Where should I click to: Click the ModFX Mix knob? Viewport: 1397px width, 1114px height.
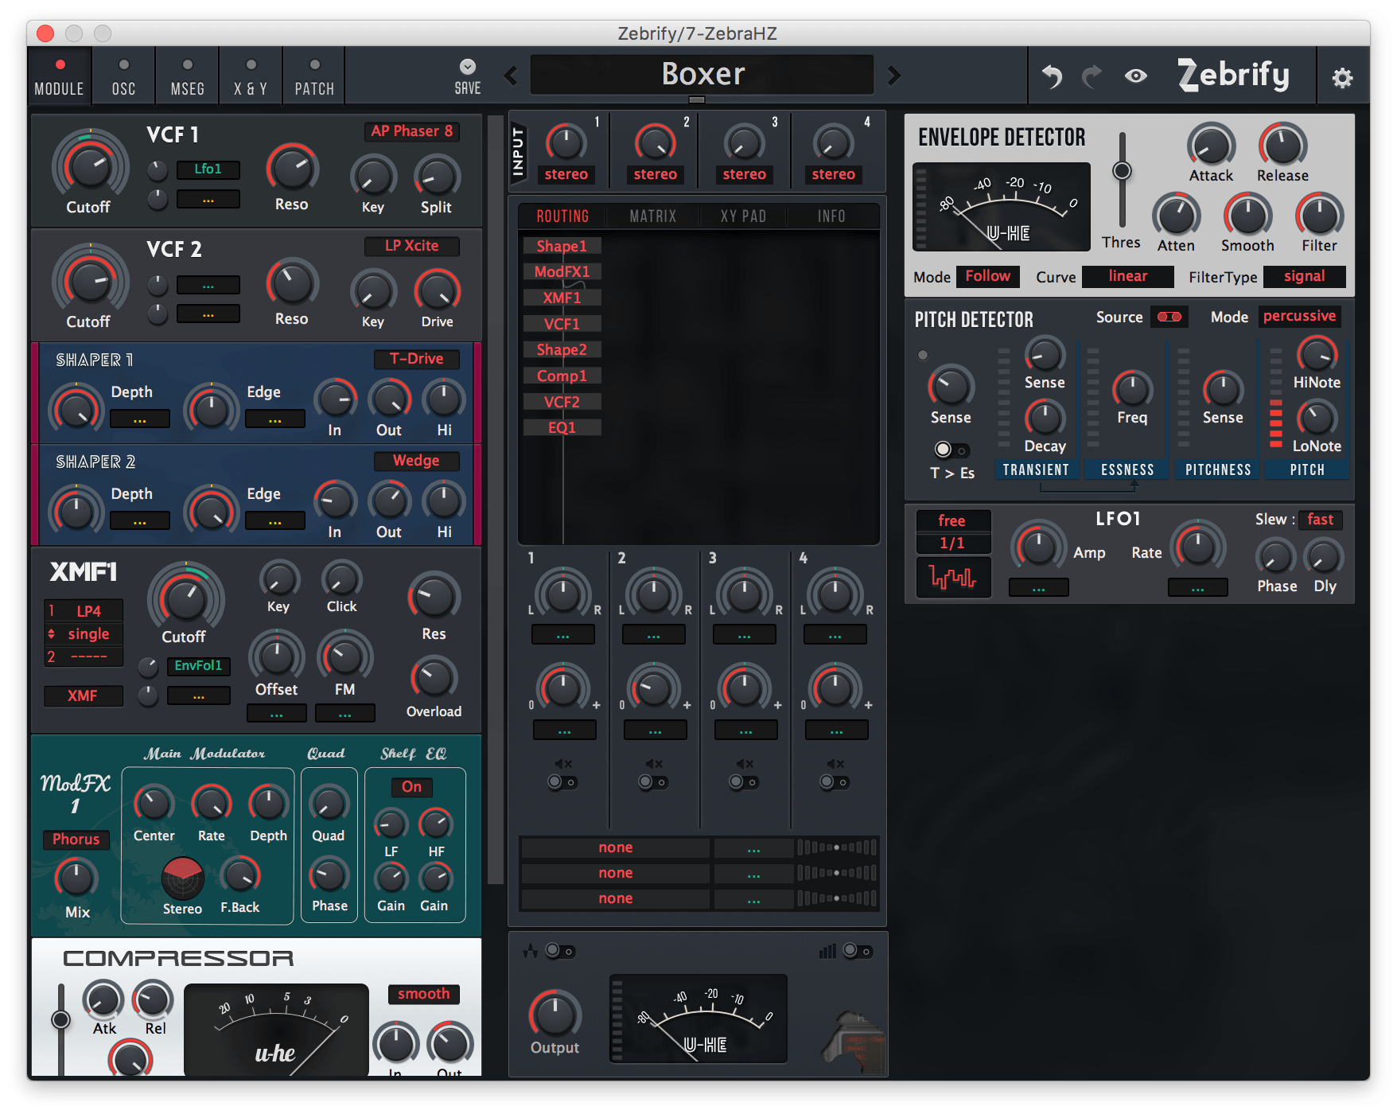(76, 879)
